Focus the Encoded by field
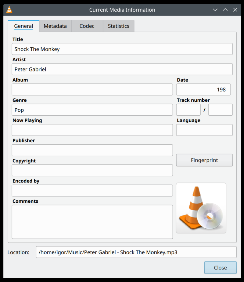 (92, 191)
